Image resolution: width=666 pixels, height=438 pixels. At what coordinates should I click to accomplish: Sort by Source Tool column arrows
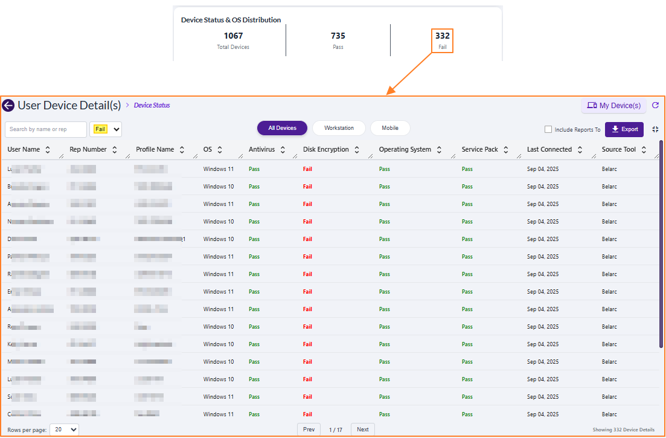point(644,150)
